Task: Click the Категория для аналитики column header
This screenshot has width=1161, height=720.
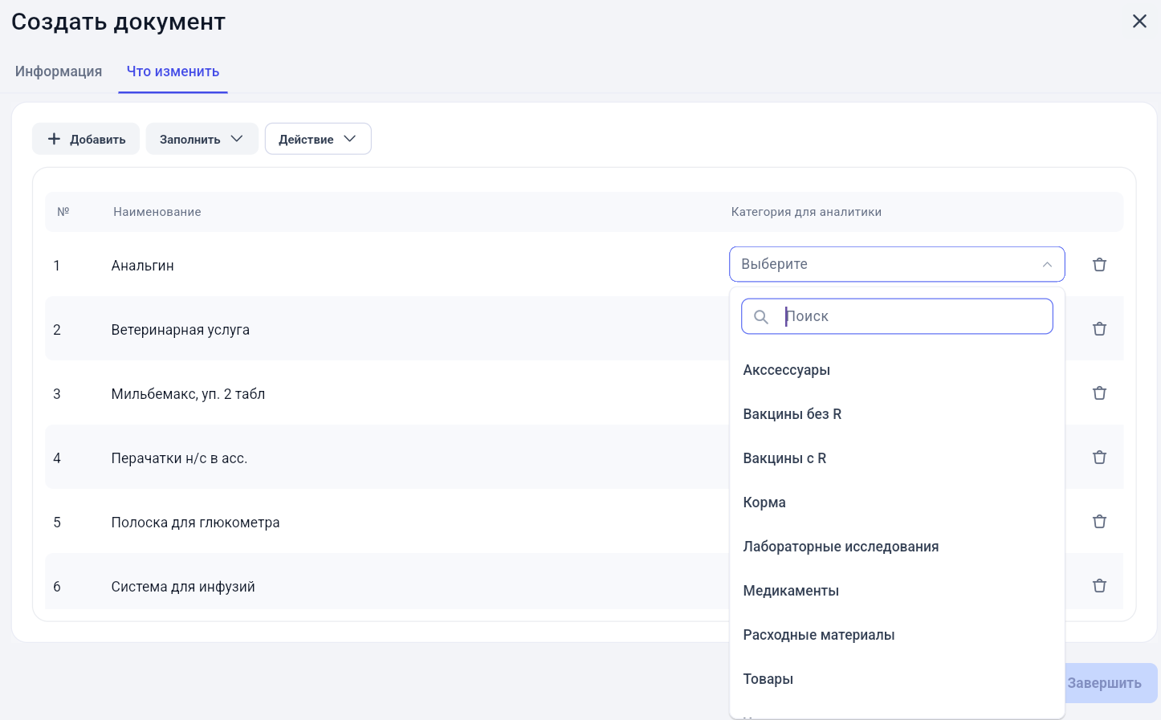Action: click(806, 212)
